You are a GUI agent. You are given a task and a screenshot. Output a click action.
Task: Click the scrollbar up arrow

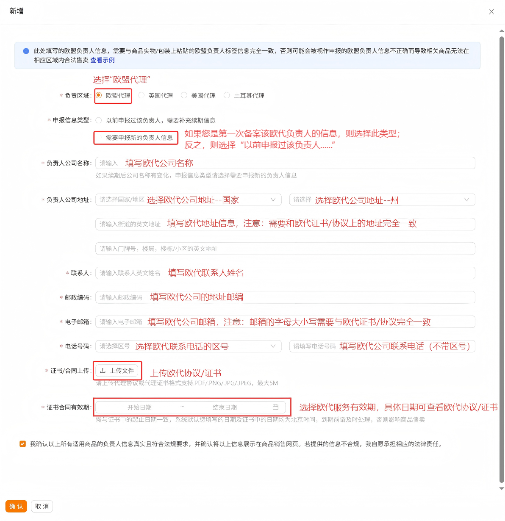502,30
